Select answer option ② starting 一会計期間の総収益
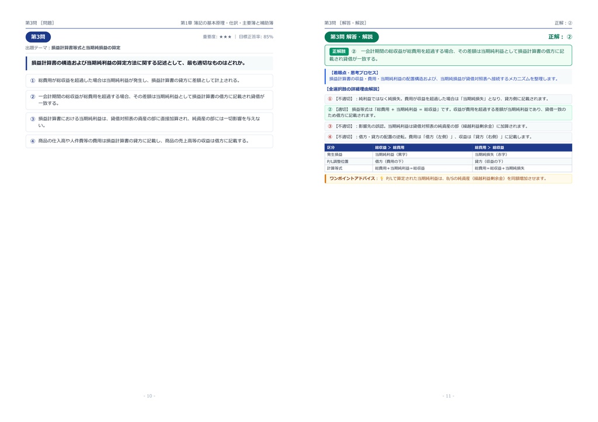This screenshot has height=422, width=598. (x=149, y=100)
